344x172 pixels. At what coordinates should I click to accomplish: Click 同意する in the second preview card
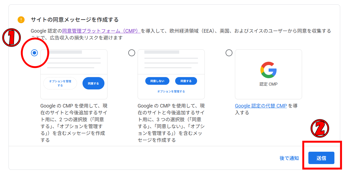186,81
